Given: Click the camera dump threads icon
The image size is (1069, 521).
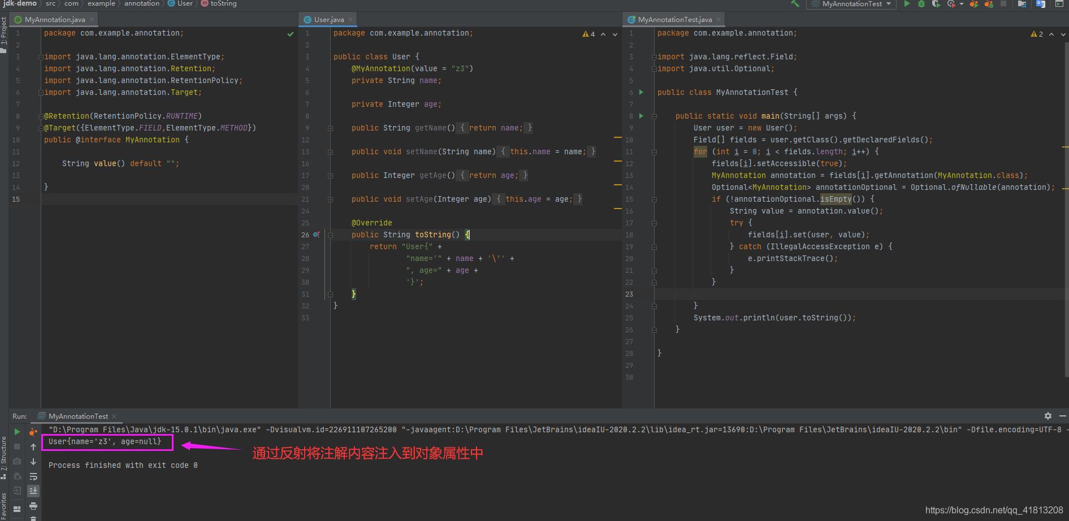Looking at the screenshot, I should click(17, 461).
